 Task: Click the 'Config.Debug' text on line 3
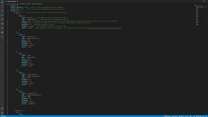pyautogui.click(x=14, y=9)
